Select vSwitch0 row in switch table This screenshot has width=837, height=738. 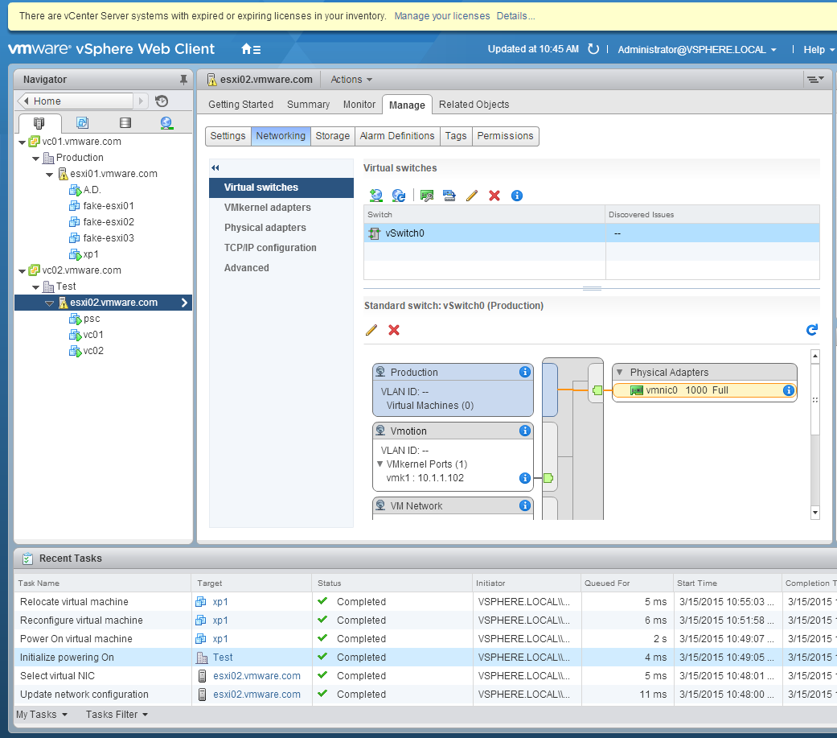(x=592, y=233)
